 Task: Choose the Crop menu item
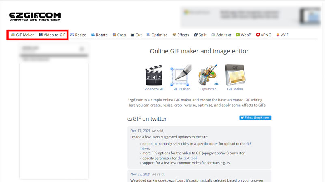pyautogui.click(x=119, y=35)
